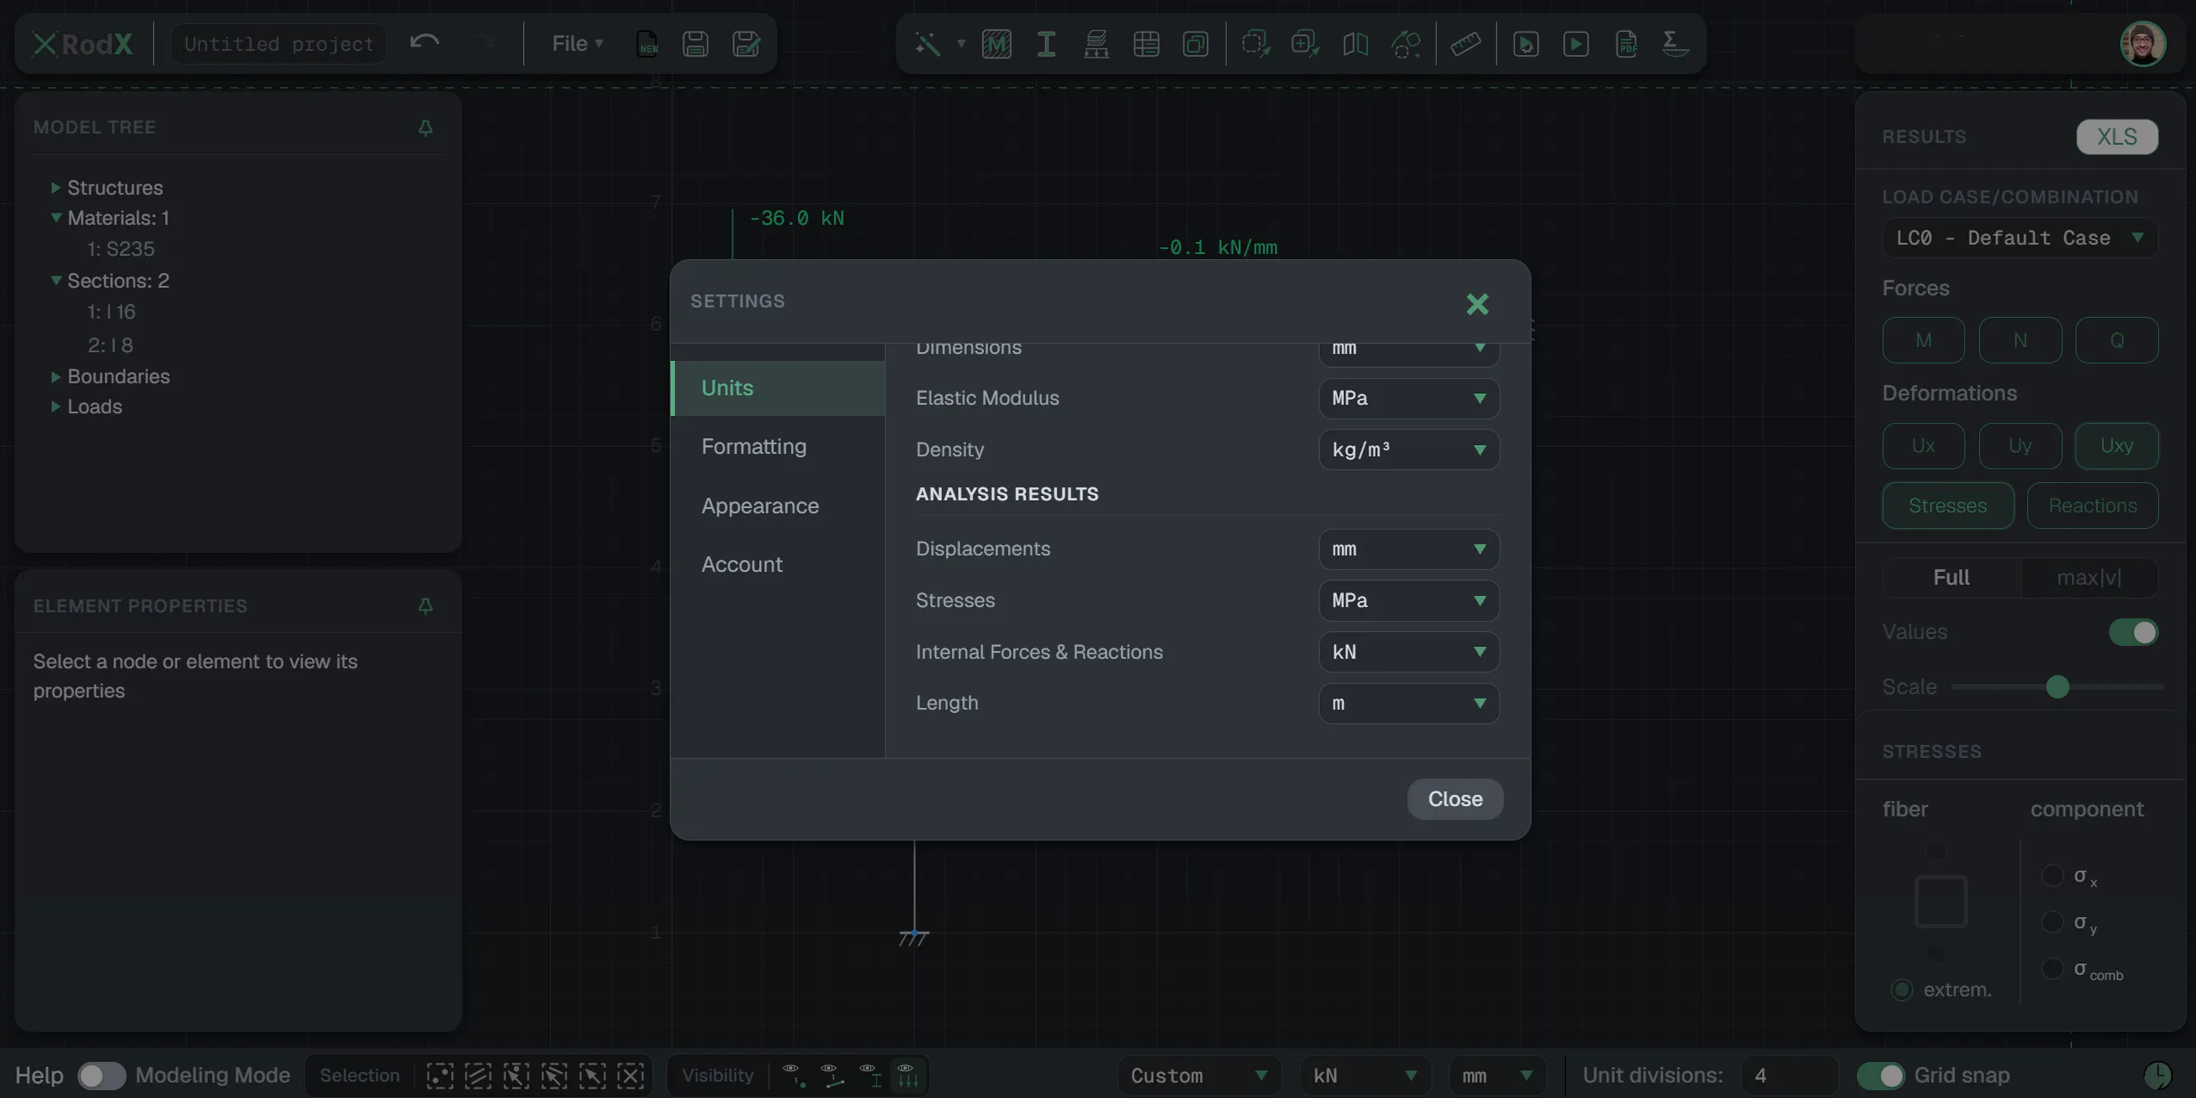Open the materials library icon
This screenshot has width=2196, height=1098.
996,44
